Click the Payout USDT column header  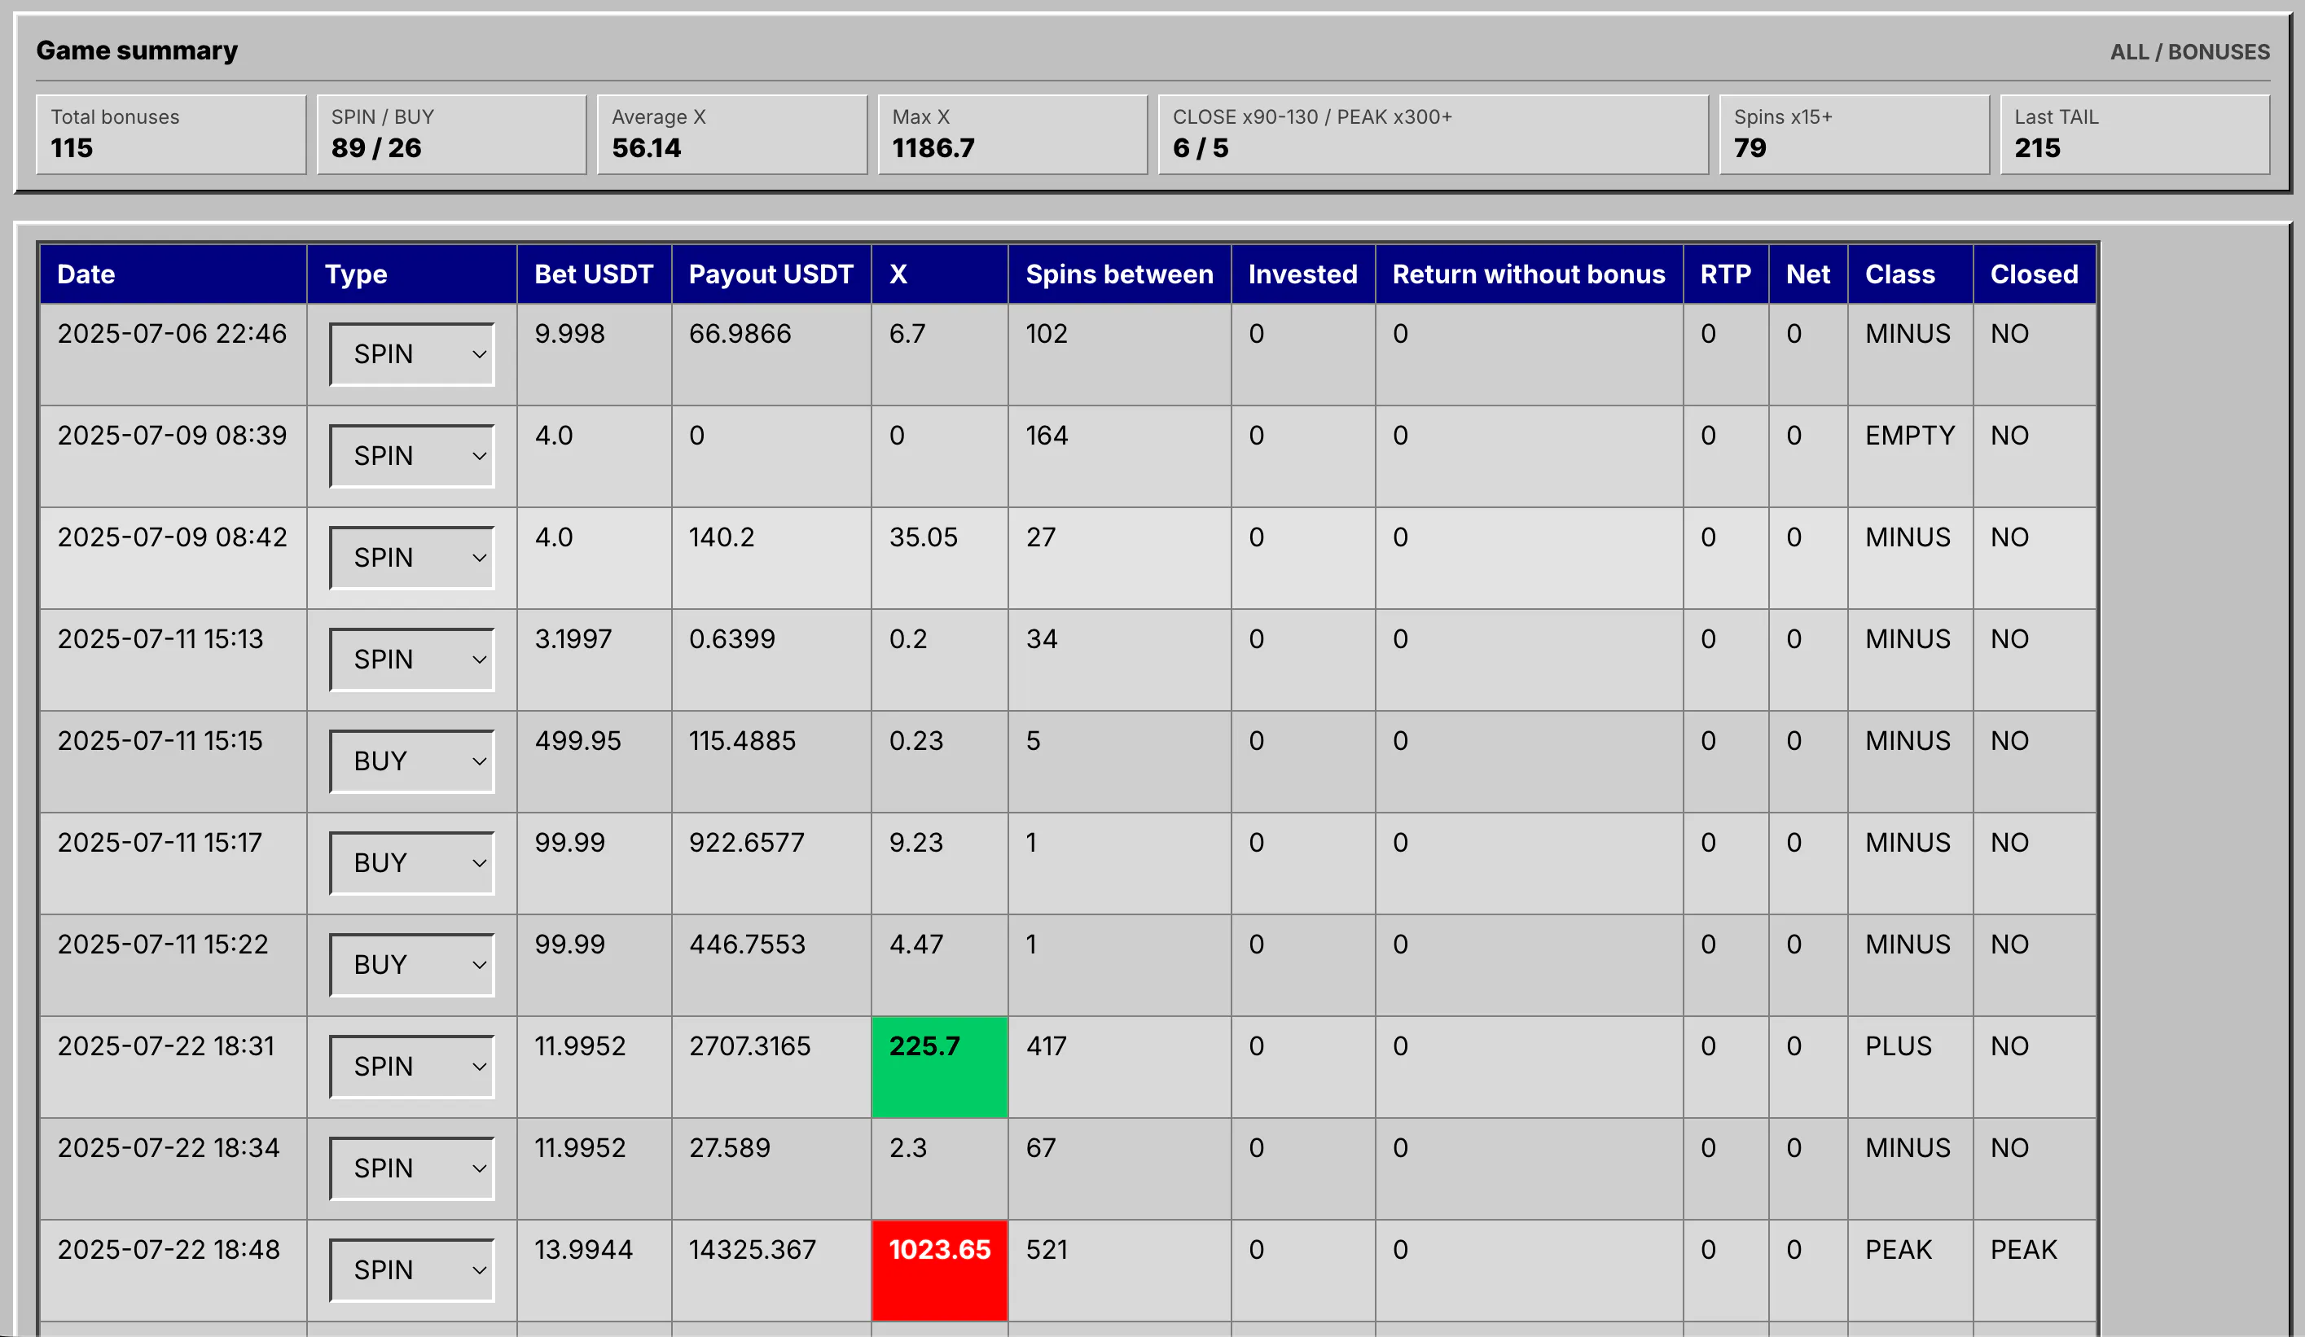[x=772, y=274]
